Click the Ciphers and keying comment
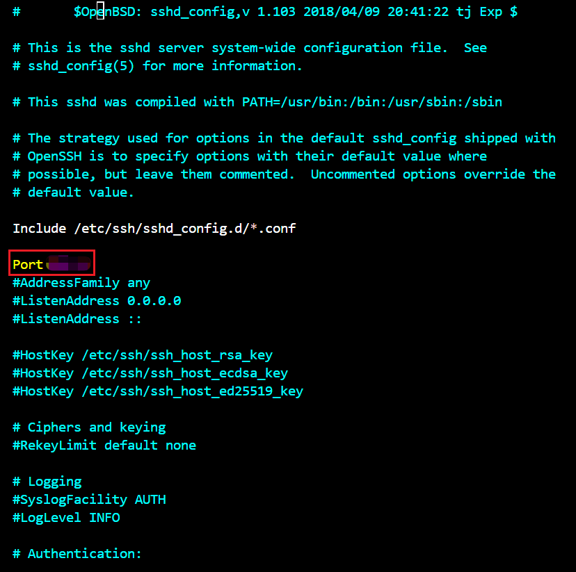 (89, 427)
